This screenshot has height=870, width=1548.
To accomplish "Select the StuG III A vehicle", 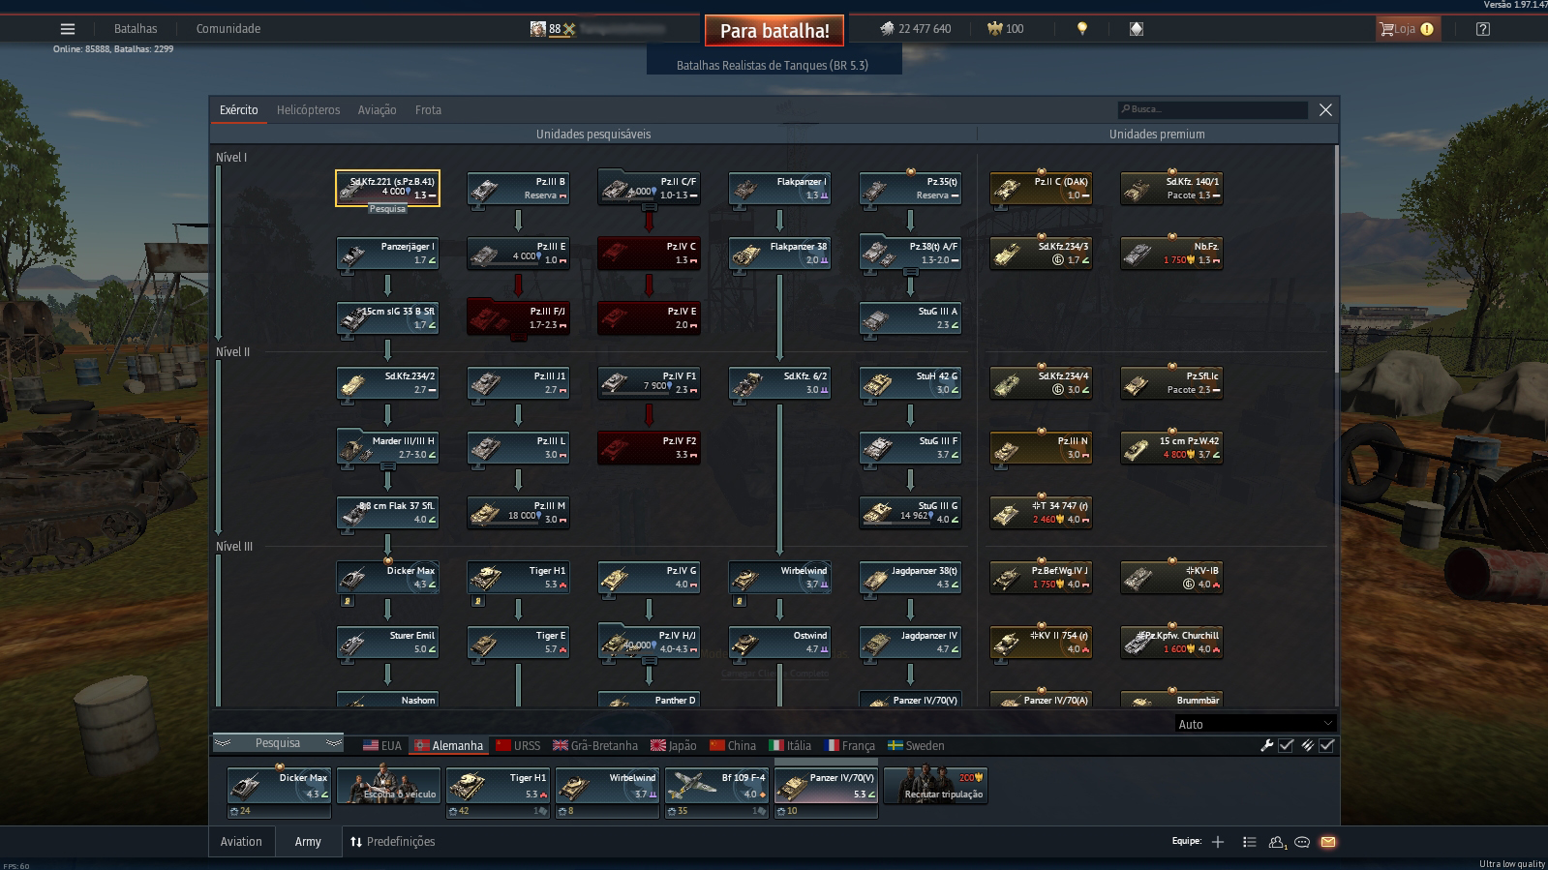I will [x=910, y=318].
